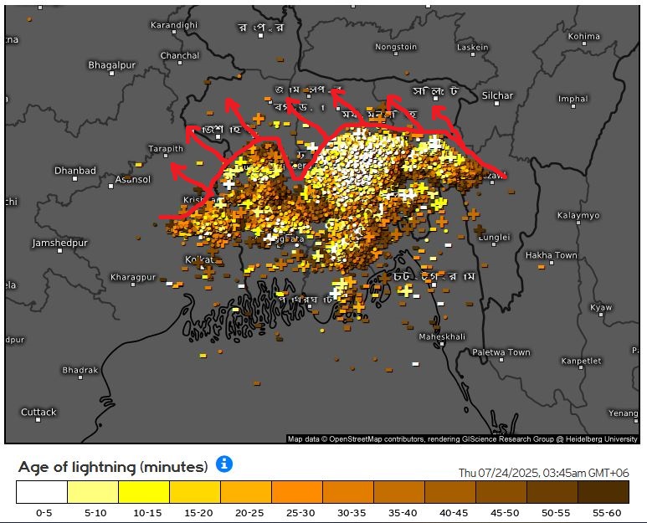Click the Heidelberg University attribution text
The height and width of the screenshot is (523, 647).
(603, 438)
